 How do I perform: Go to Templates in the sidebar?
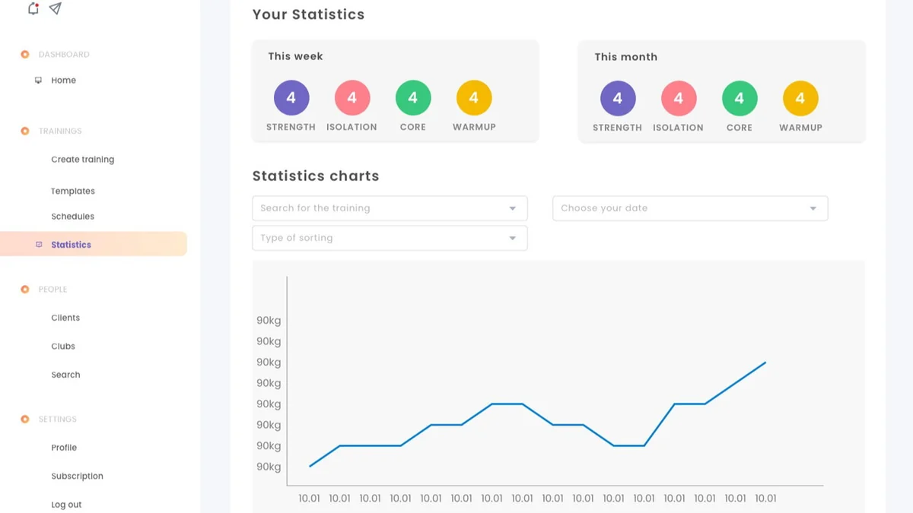73,192
